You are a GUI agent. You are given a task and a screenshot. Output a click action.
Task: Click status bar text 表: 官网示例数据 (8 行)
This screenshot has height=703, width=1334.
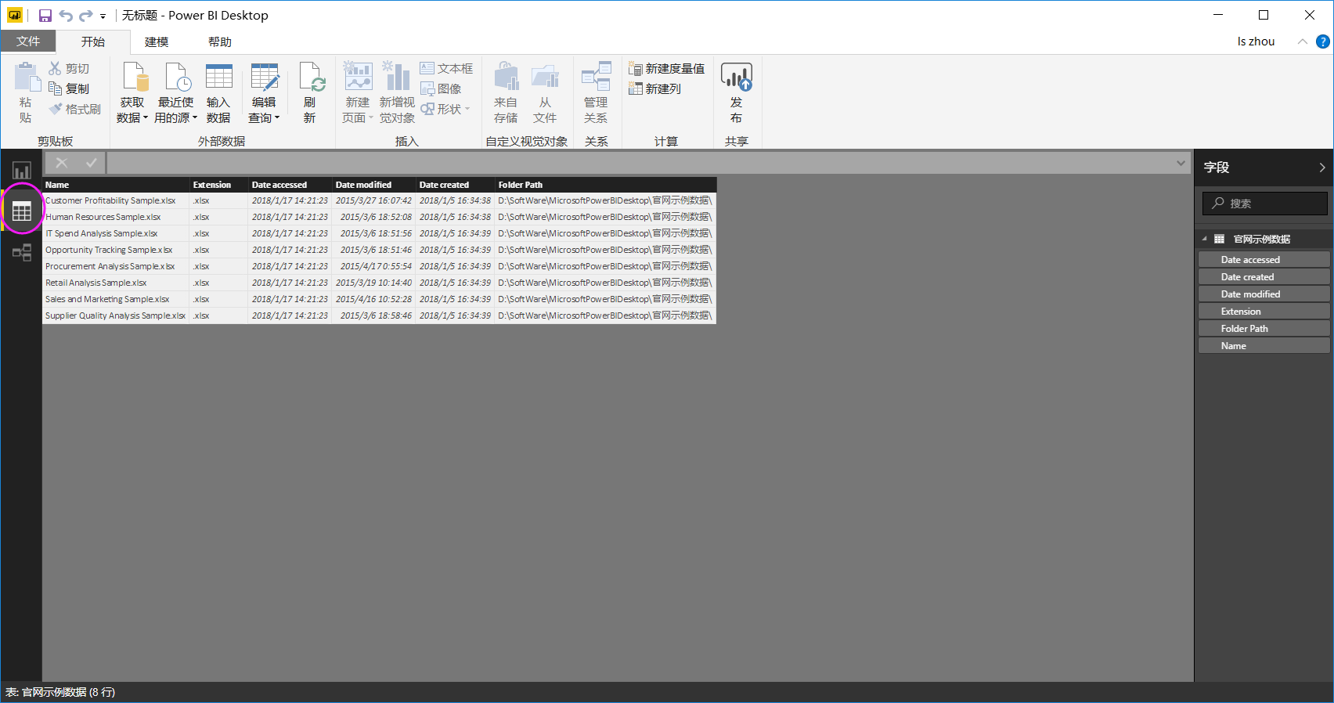(x=60, y=692)
